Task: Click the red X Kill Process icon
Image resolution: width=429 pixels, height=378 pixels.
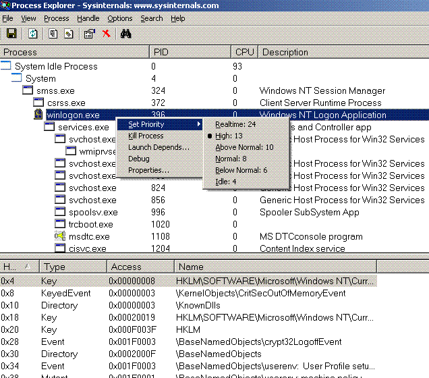Action: tap(107, 34)
